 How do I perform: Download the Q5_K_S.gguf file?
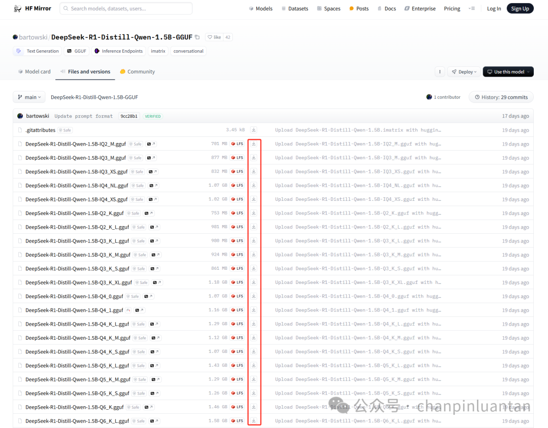point(254,393)
